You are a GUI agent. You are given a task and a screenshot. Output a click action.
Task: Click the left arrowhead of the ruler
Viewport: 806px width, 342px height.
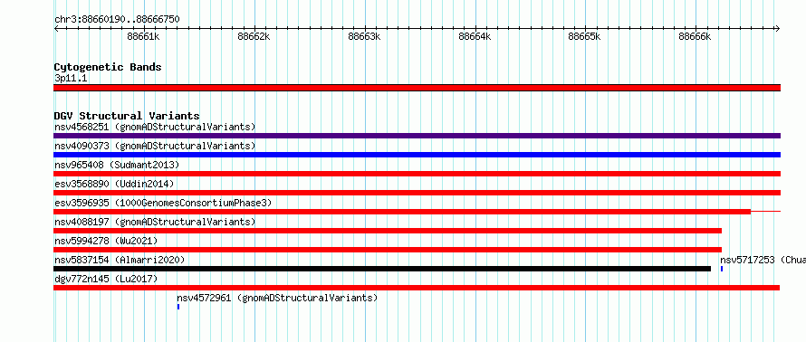[x=56, y=29]
